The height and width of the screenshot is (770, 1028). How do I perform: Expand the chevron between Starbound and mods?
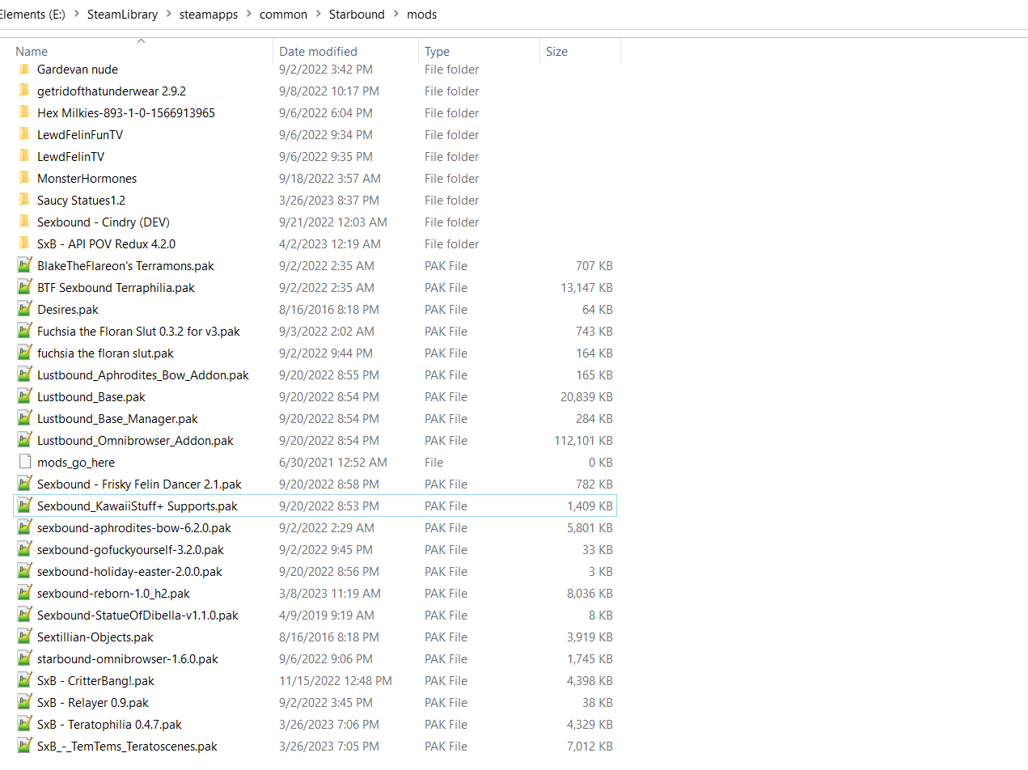pyautogui.click(x=396, y=14)
